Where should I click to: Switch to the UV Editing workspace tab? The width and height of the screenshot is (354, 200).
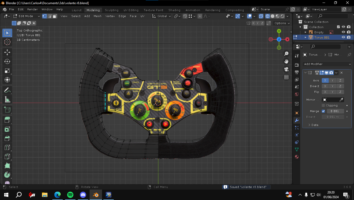pos(131,10)
